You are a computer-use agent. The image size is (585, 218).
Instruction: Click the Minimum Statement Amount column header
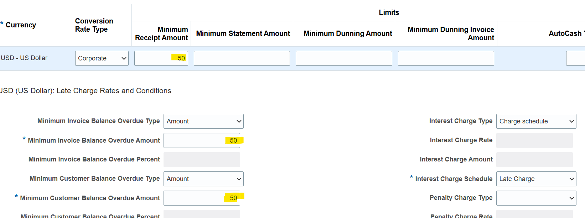[243, 33]
